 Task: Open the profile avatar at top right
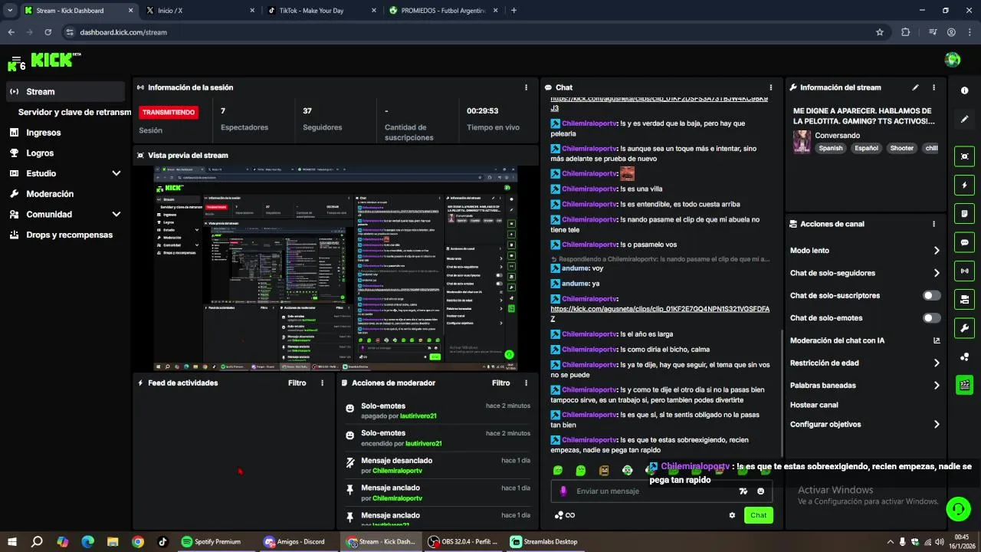coord(953,60)
